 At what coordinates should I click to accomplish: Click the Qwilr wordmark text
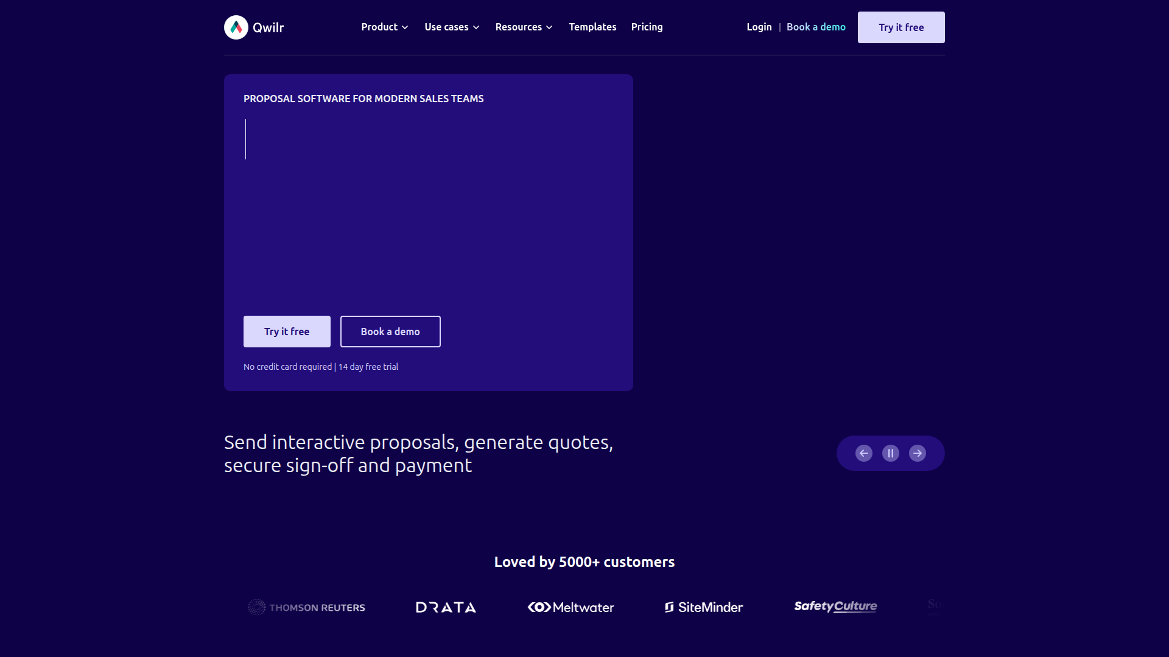(x=269, y=27)
